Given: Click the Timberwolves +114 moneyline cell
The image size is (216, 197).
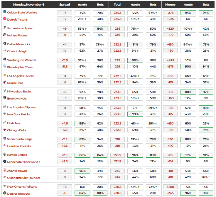Looking at the screenshot, I should coord(171,161).
